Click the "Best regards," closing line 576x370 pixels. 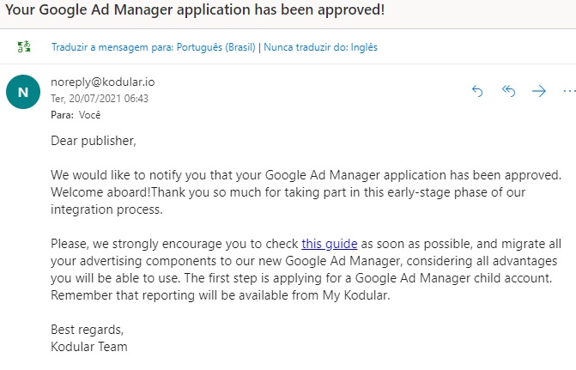click(x=87, y=331)
